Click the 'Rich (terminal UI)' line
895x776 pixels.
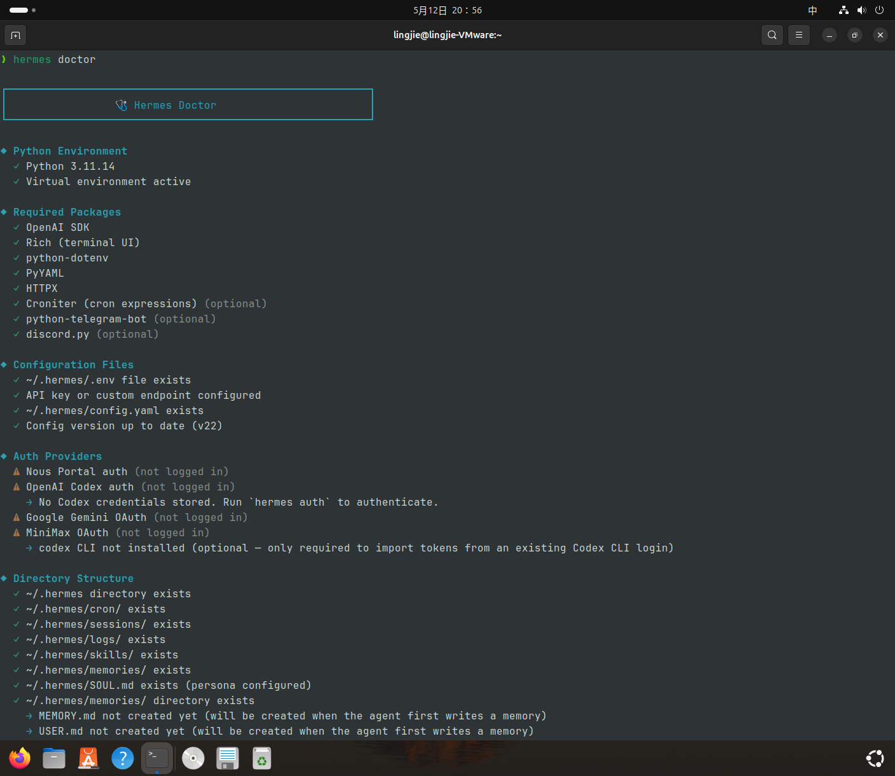(83, 243)
